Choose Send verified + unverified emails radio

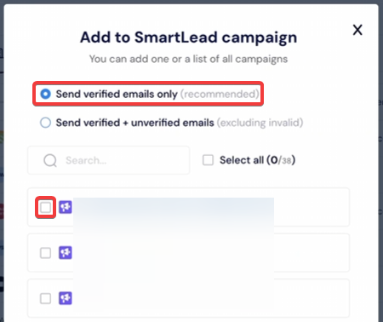click(45, 123)
